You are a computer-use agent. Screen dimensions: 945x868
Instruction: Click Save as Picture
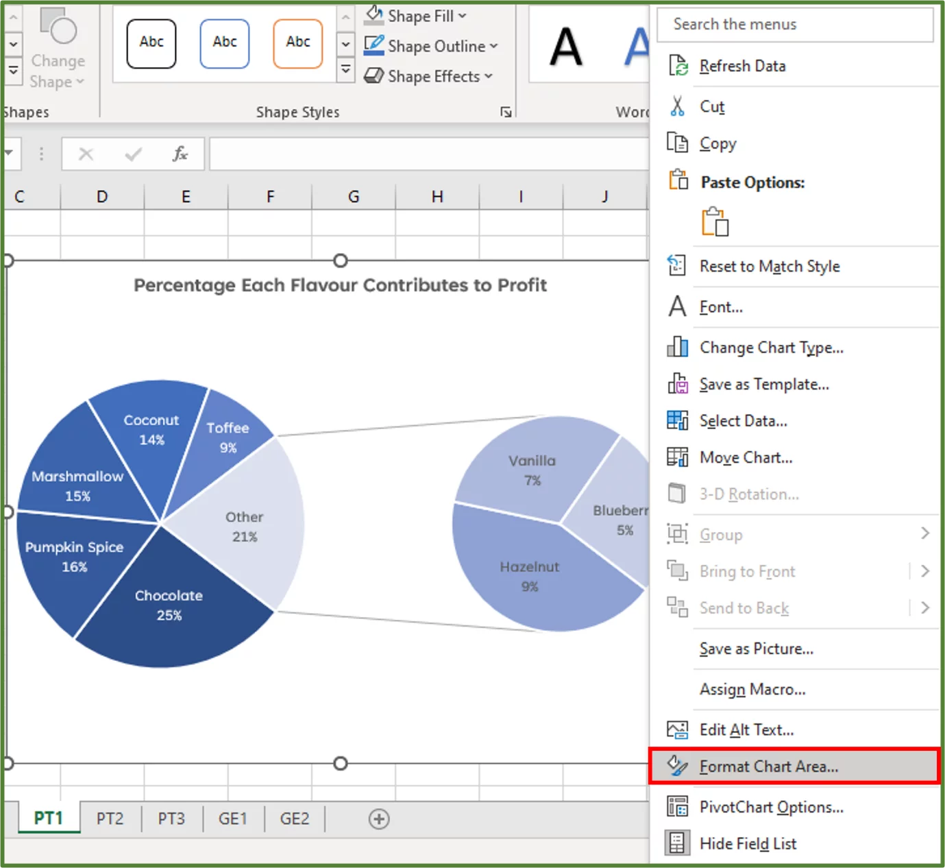click(x=756, y=649)
